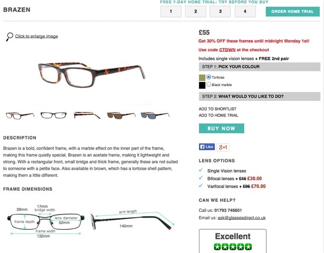Screen dimensions: 324x253
Task: Open the ask@glassesdirect.co.uk email link
Action: (242, 218)
